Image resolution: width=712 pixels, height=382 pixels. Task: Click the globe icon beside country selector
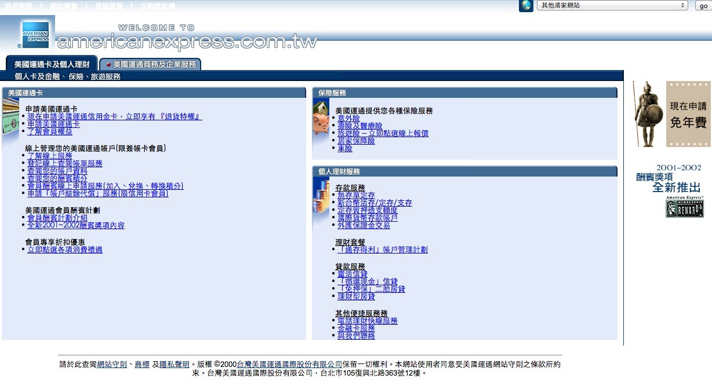(526, 6)
